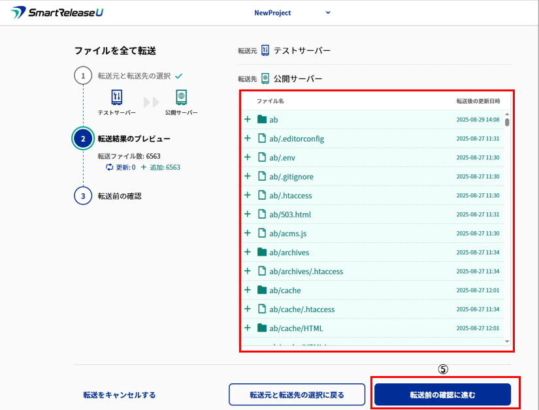Expand the ab/503.html row plus sign
This screenshot has height=410, width=539.
click(x=248, y=214)
